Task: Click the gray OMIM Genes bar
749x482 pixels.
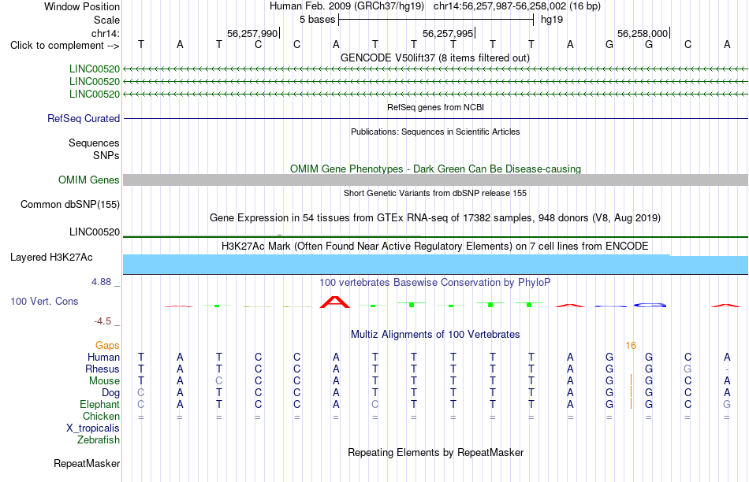Action: click(x=435, y=180)
